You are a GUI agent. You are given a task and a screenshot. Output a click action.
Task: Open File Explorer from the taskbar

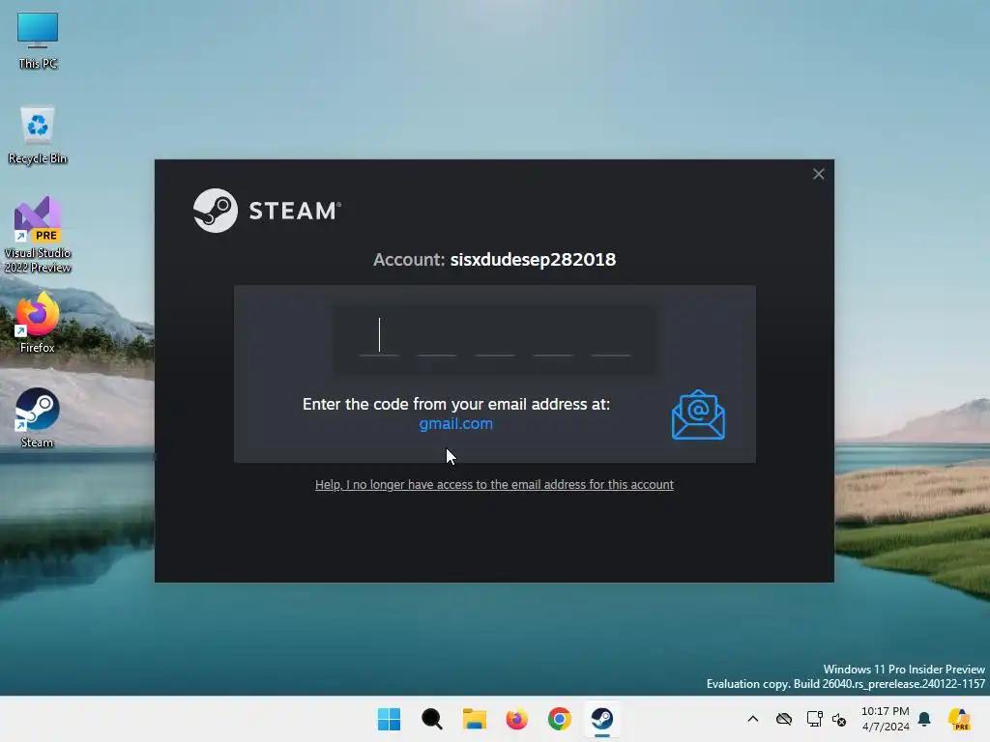tap(474, 719)
